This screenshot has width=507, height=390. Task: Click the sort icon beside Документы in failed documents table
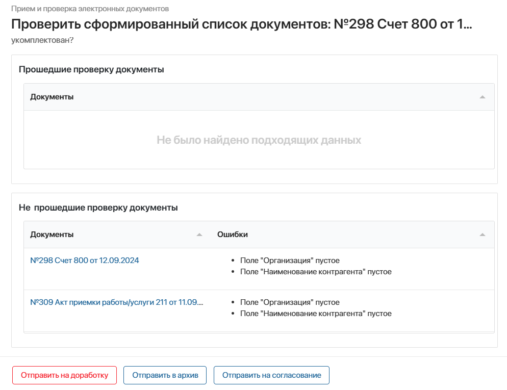199,235
